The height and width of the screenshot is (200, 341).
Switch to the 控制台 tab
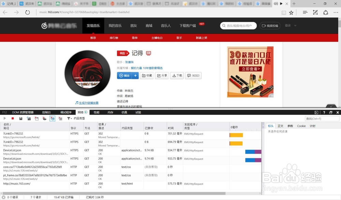point(46,112)
